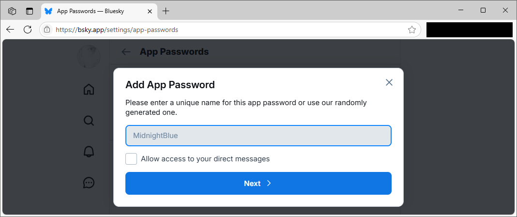Reload the page with refresh icon
This screenshot has width=517, height=217.
click(x=28, y=30)
